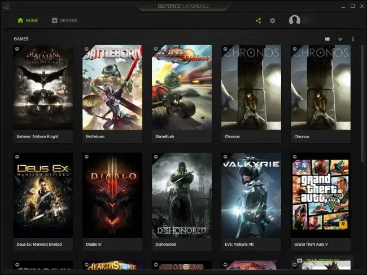Click the status badge on Hearthstone cover
The width and height of the screenshot is (367, 275).
pos(86,264)
